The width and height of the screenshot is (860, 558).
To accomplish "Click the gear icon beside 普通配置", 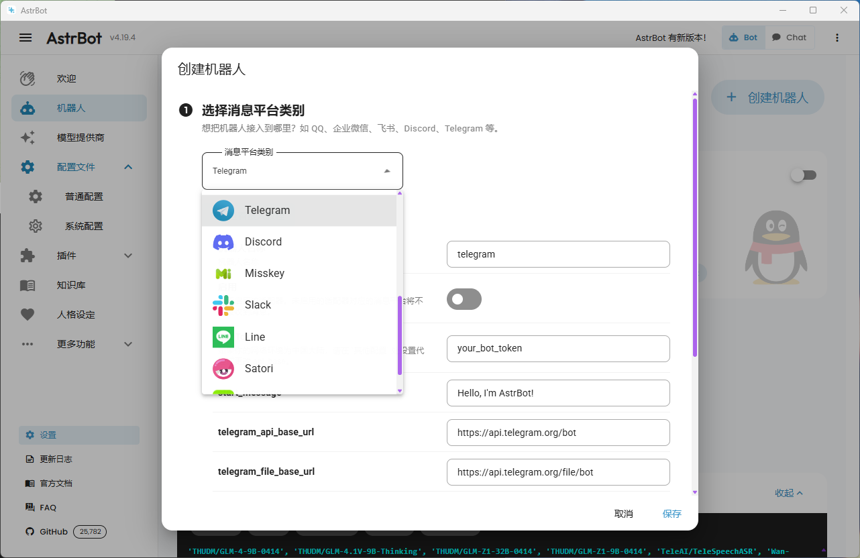I will [36, 197].
